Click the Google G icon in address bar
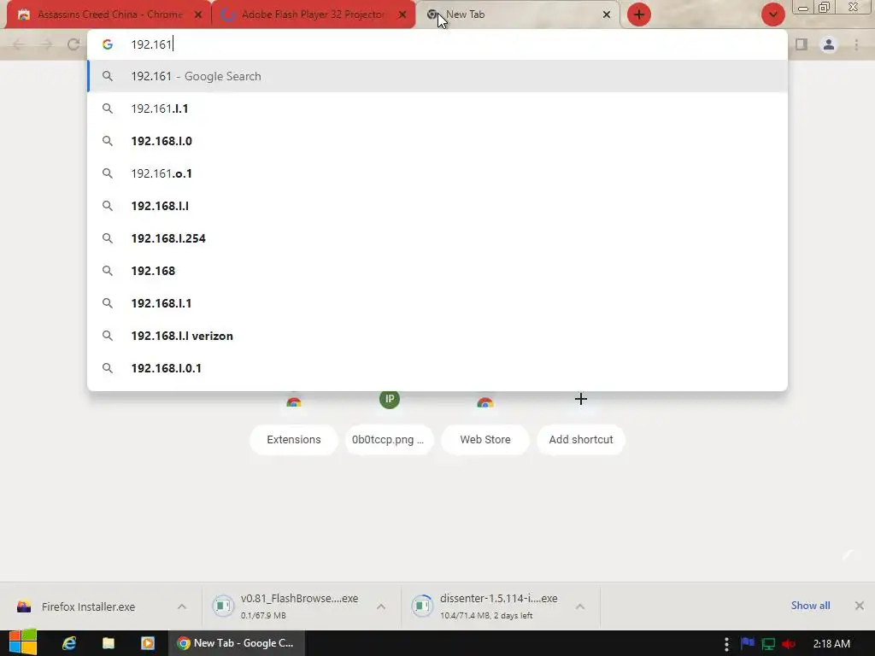This screenshot has height=656, width=875. 107,44
